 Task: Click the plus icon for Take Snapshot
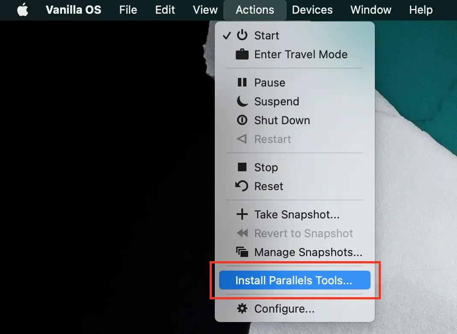pos(242,215)
